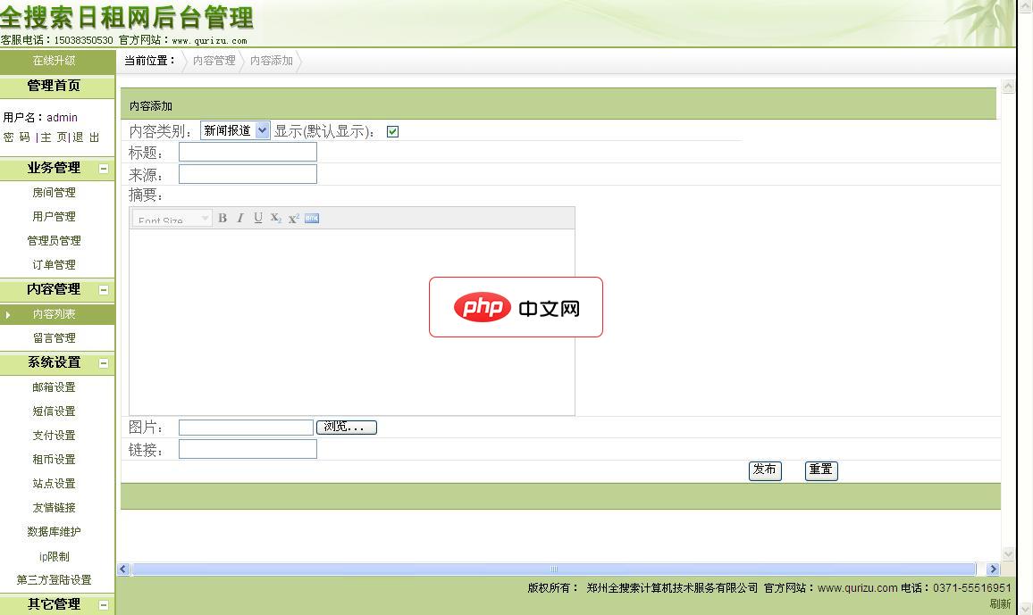Open 用户管理 menu item
Viewport: 1033px width, 615px height.
[54, 216]
